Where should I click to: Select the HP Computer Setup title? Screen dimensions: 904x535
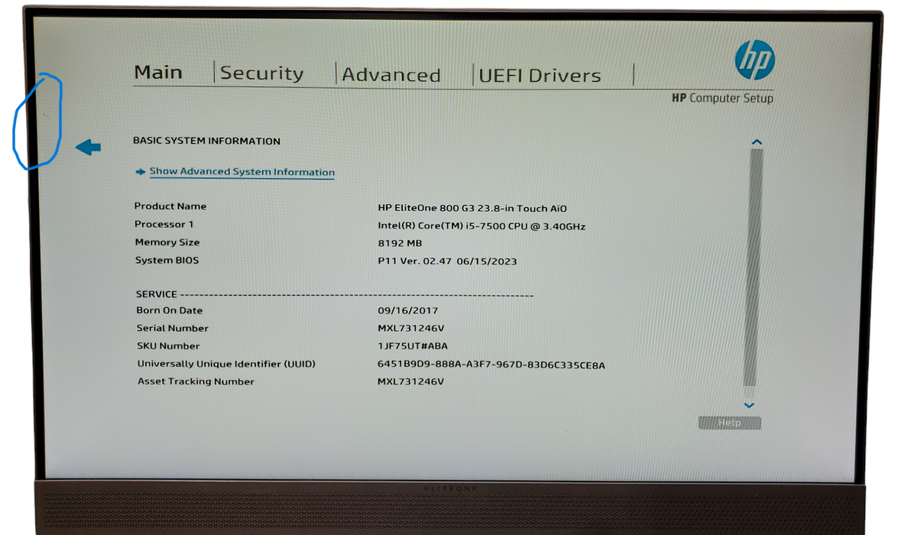[x=722, y=98]
